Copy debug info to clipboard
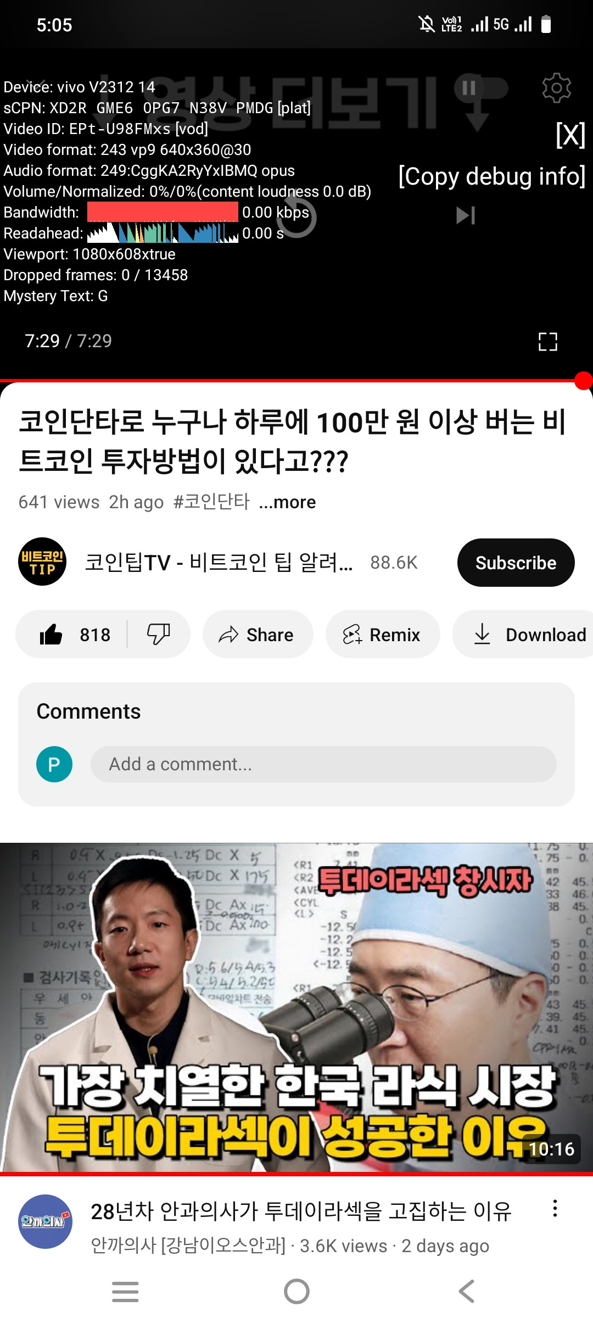 coord(492,176)
